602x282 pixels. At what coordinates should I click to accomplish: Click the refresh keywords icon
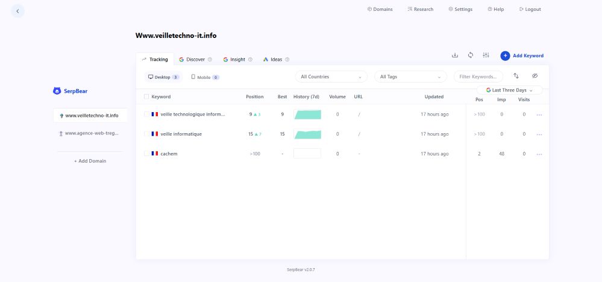[471, 55]
